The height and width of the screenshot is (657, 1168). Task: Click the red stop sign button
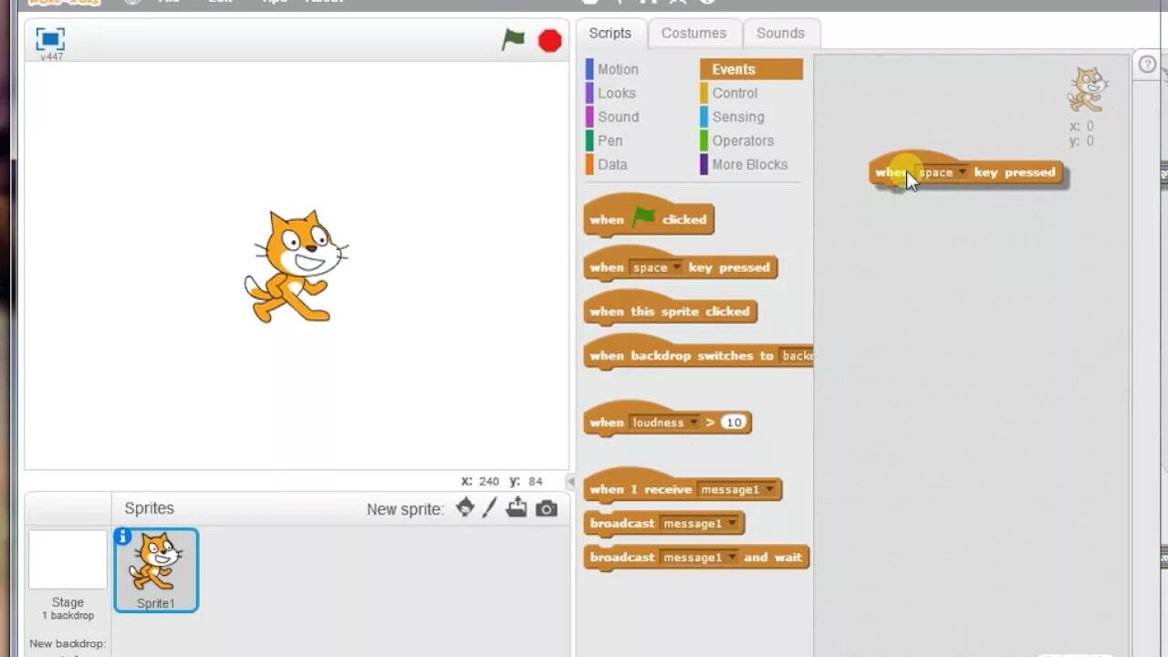(x=550, y=41)
